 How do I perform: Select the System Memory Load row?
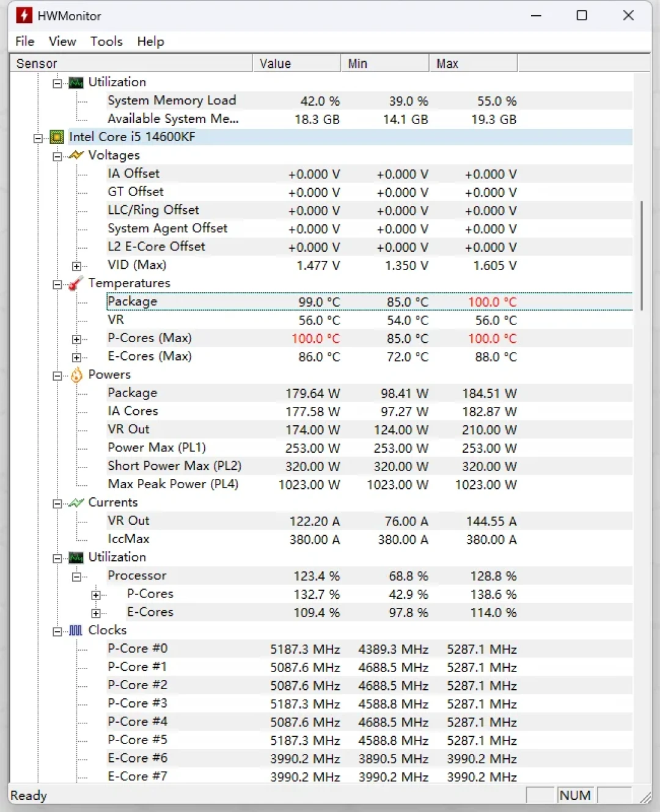coord(370,101)
